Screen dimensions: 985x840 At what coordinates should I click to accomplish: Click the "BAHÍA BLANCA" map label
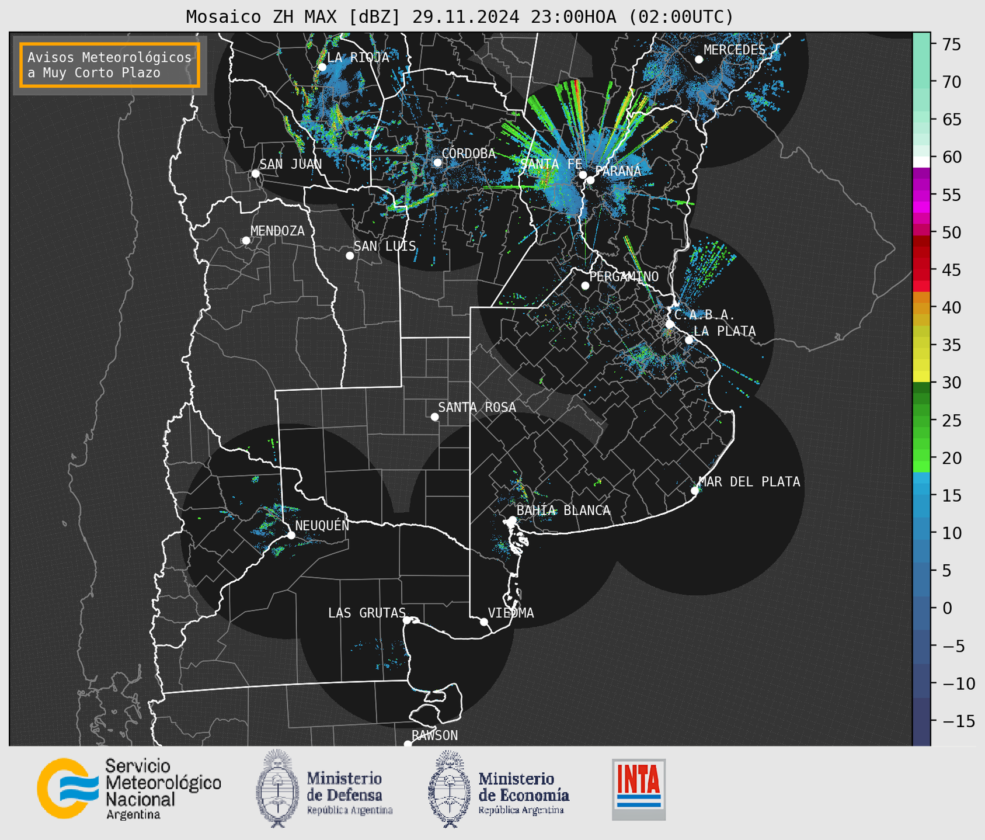(x=563, y=511)
